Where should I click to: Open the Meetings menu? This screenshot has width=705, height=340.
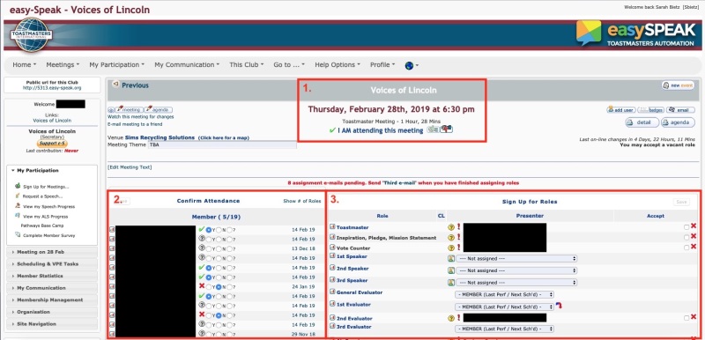tap(63, 64)
